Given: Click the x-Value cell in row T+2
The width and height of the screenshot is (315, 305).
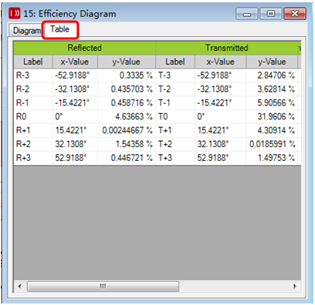Looking at the screenshot, I should pos(221,144).
